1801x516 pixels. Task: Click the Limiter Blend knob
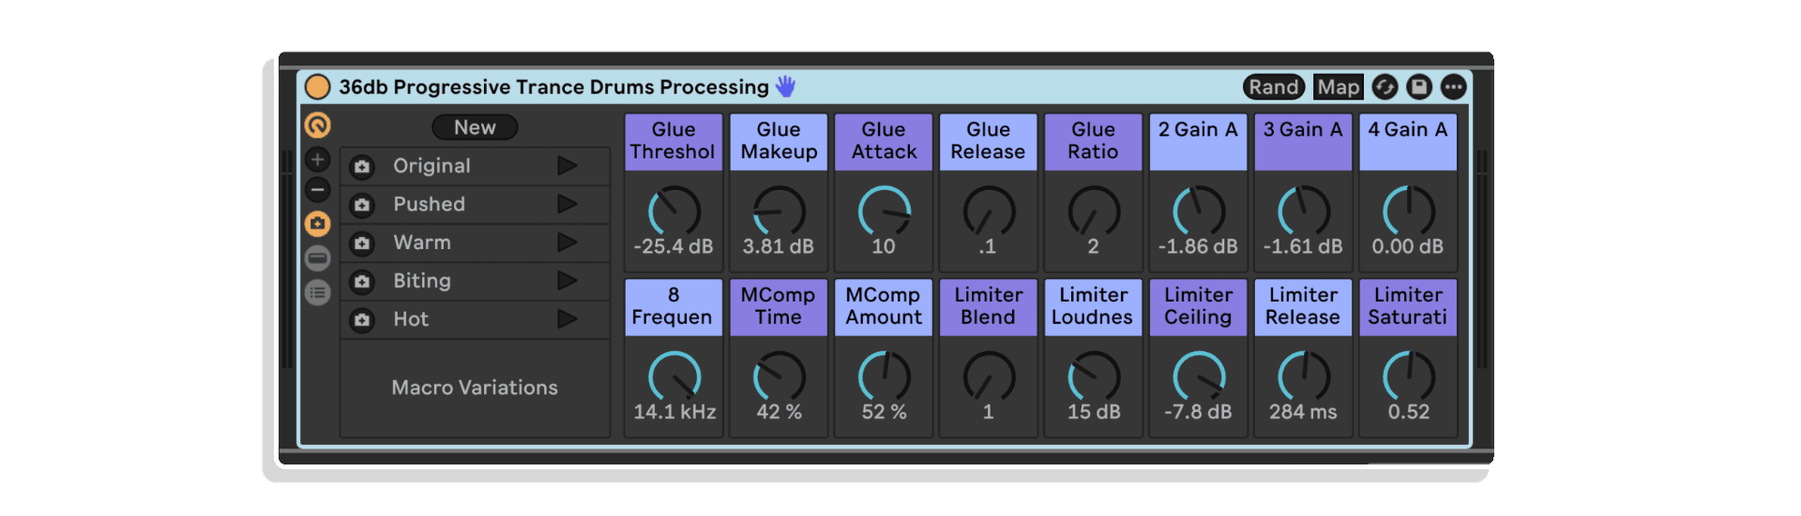(x=990, y=376)
